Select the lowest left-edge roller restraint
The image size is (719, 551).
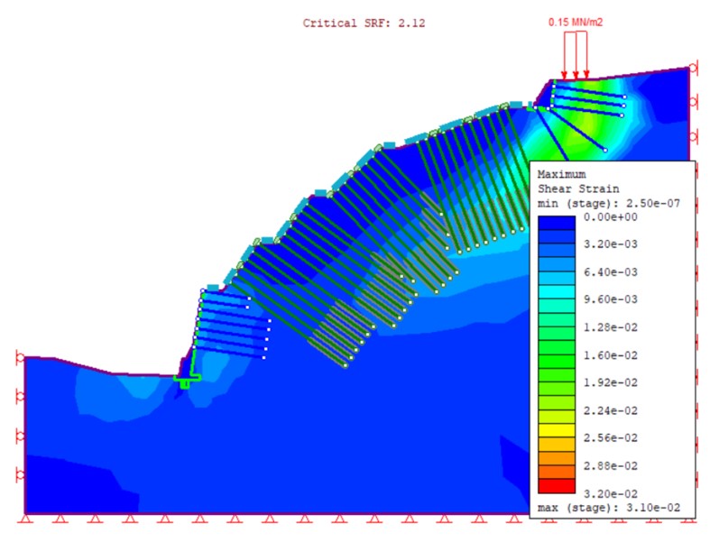point(18,474)
